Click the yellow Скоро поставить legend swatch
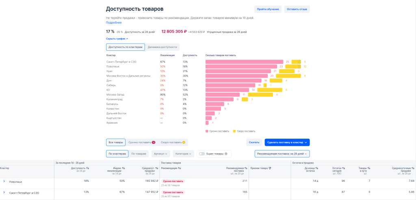 (x=234, y=131)
